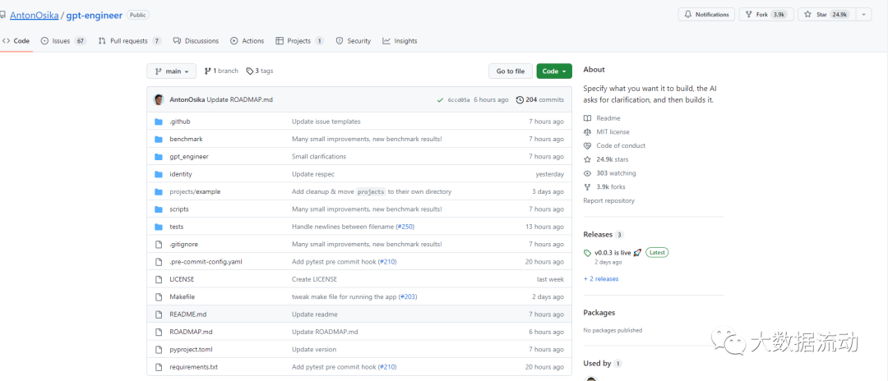Fork the repository with Fork button
This screenshot has width=888, height=381.
[x=766, y=15]
